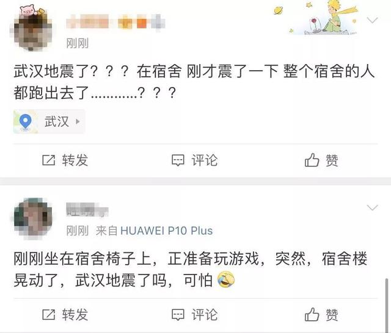
Task: Like the second post with thumbs-up
Action: point(312,314)
